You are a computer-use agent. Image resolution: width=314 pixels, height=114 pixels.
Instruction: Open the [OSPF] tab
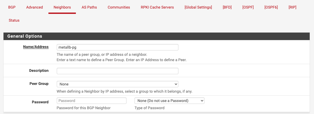click(x=248, y=7)
